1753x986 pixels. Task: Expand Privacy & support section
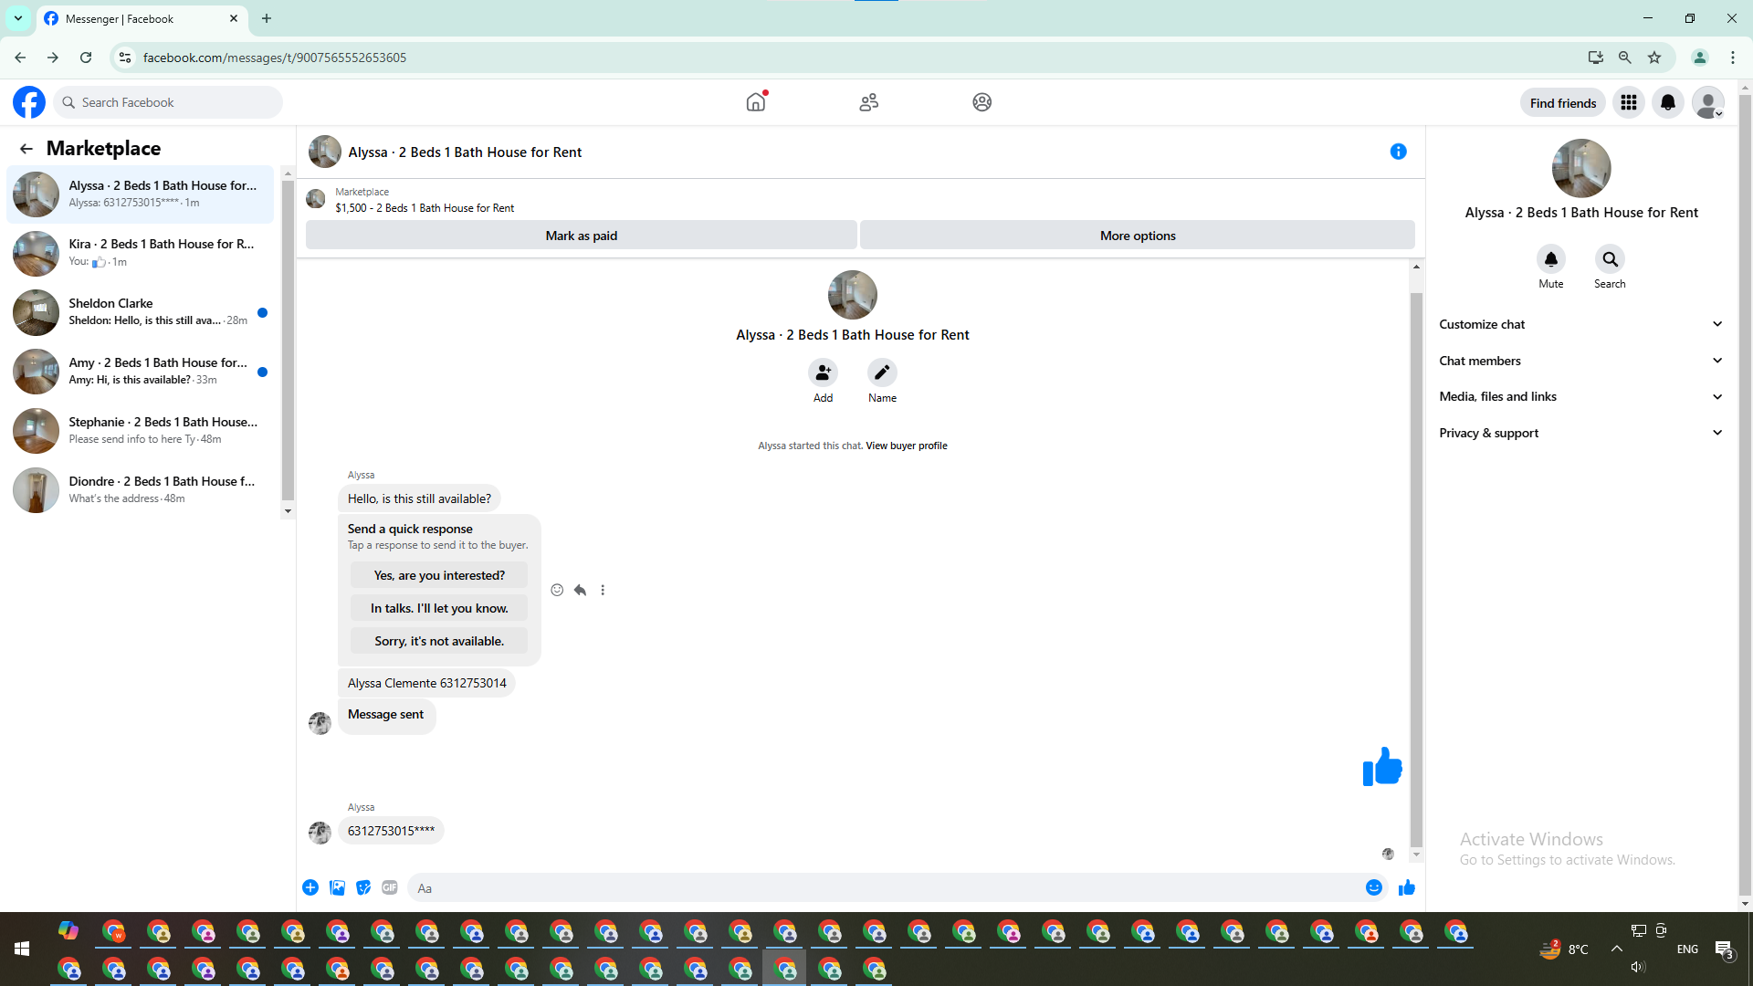[x=1580, y=433]
